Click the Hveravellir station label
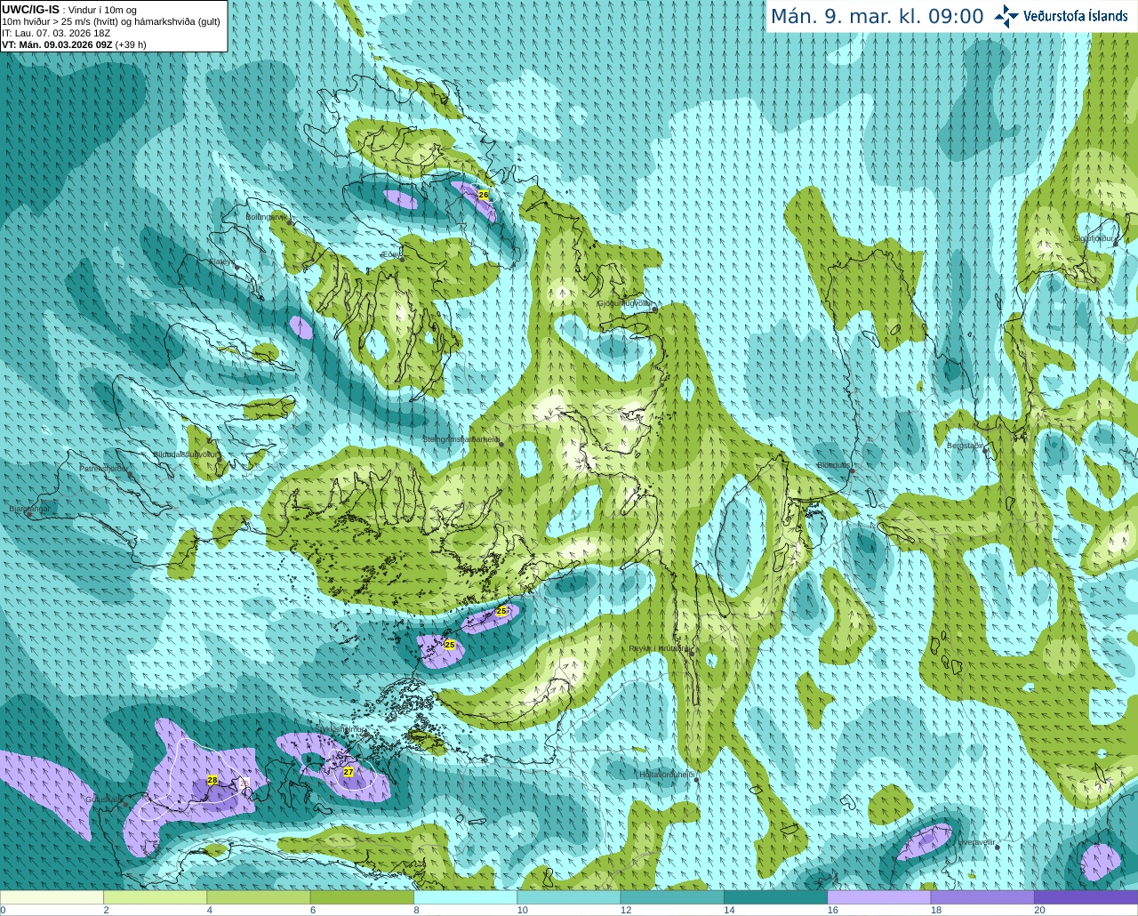Screen dimensions: 1138x916 tap(975, 841)
